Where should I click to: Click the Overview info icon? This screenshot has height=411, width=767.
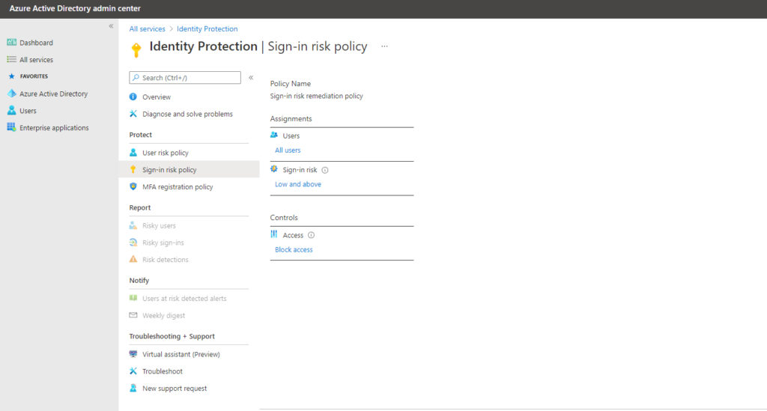pyautogui.click(x=133, y=97)
